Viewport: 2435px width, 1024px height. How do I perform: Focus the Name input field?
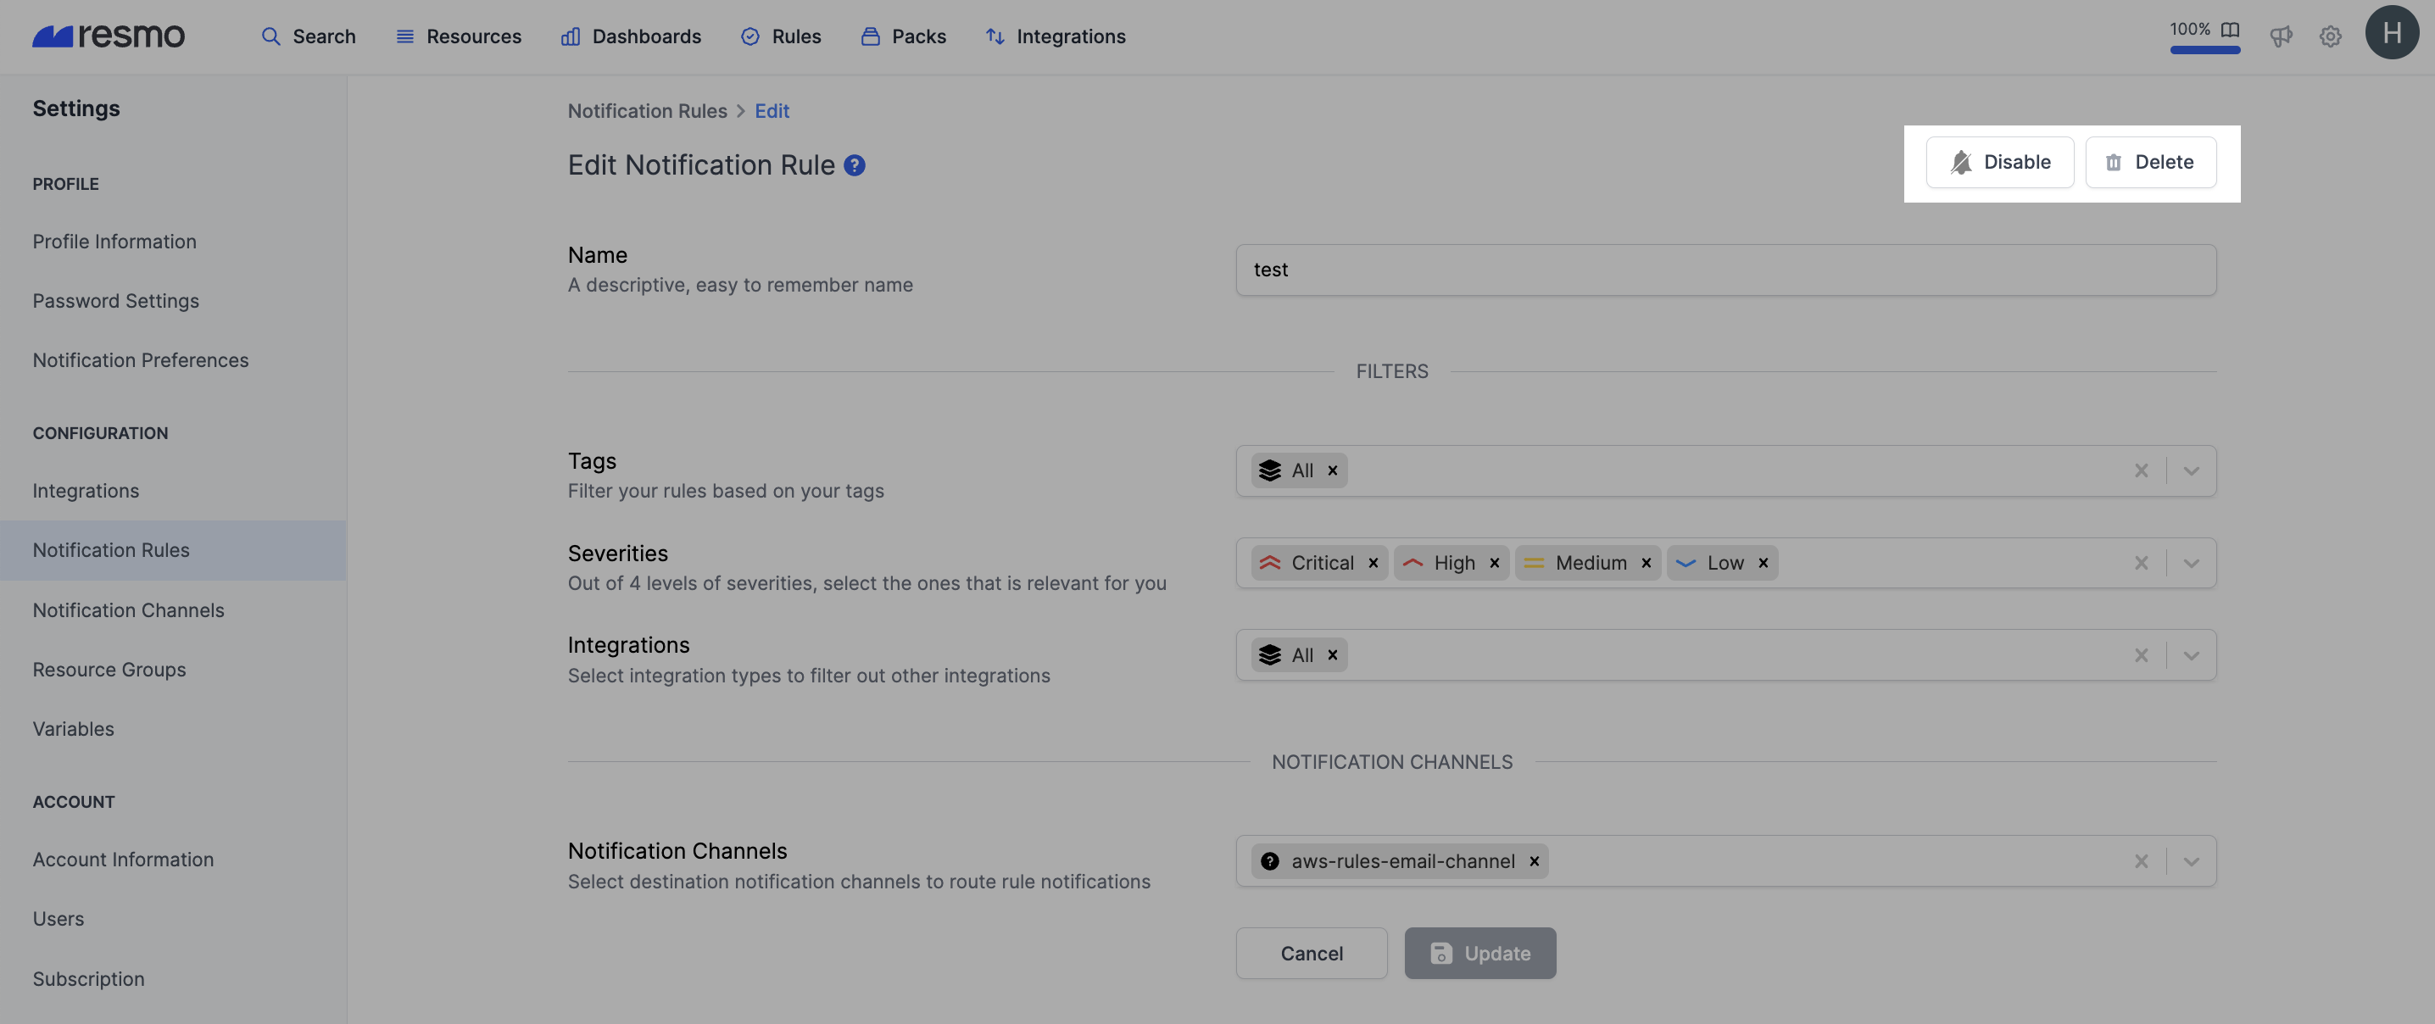tap(1725, 270)
